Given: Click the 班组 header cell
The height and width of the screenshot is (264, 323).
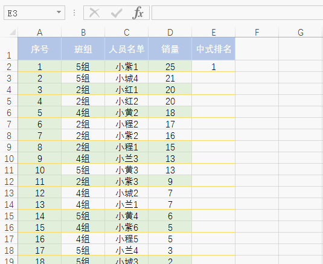Looking at the screenshot, I should [x=83, y=49].
